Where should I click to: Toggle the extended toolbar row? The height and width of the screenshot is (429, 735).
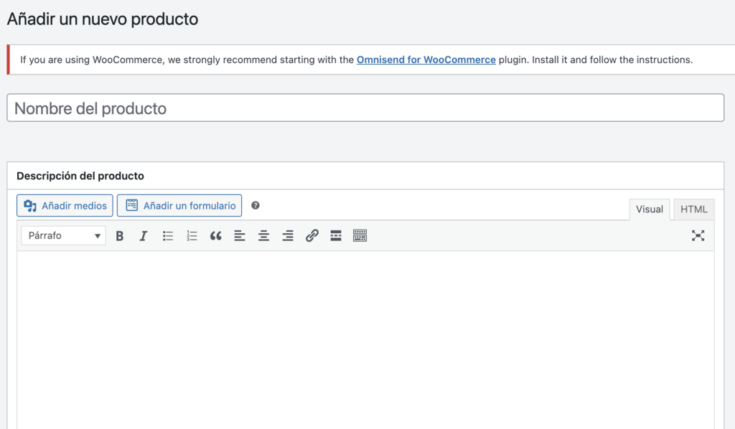360,235
